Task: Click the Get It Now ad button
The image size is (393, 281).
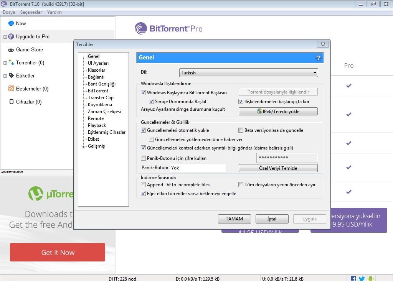Action: (58, 252)
